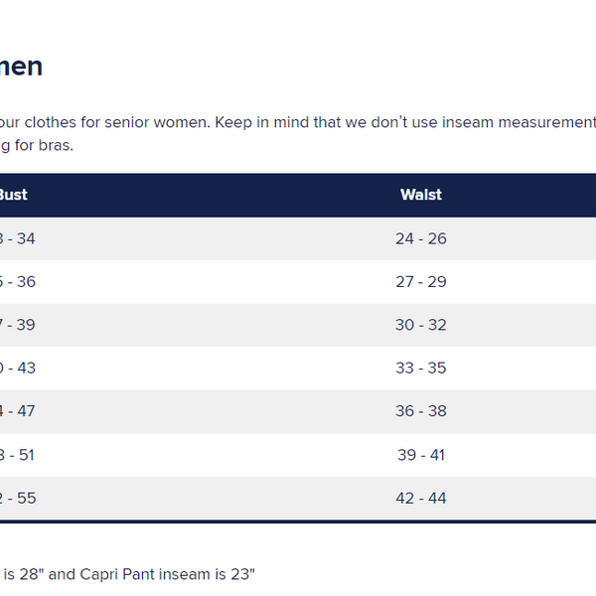The width and height of the screenshot is (596, 596).
Task: Click the Capri Pant inseam footnote
Action: [x=129, y=573]
